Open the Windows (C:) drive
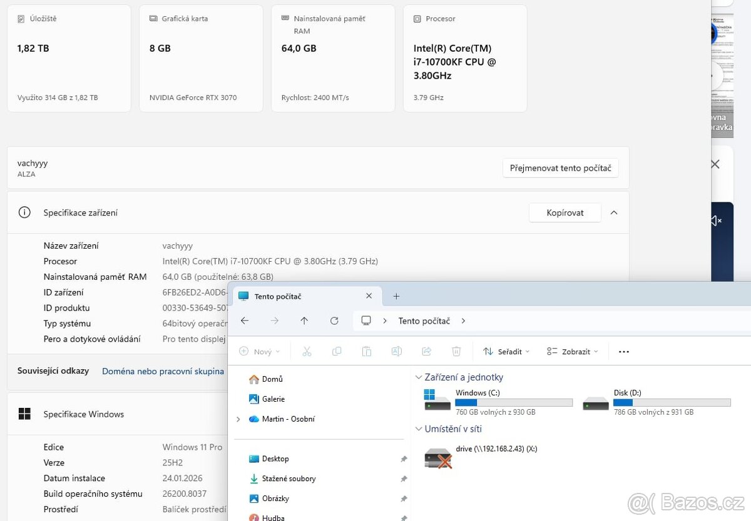This screenshot has width=751, height=521. tap(498, 402)
